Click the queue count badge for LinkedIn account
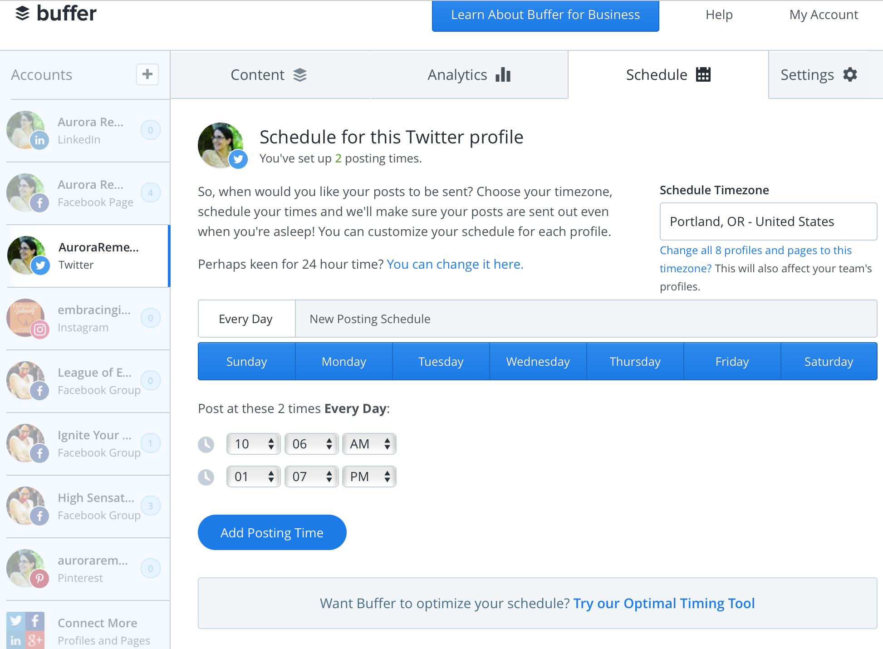 click(x=151, y=130)
